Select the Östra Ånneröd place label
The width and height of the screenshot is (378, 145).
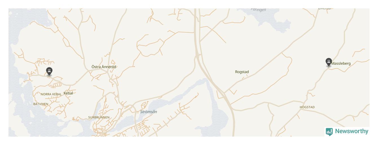[x=104, y=67]
